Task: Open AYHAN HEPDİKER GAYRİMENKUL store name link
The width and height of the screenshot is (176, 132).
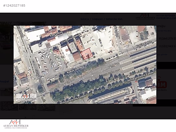Action: click(x=166, y=17)
